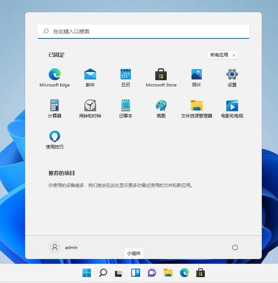Open the admin user account menu

(63, 247)
